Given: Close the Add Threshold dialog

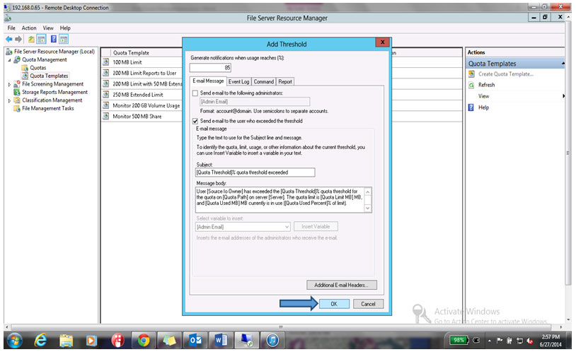Looking at the screenshot, I should [x=382, y=42].
